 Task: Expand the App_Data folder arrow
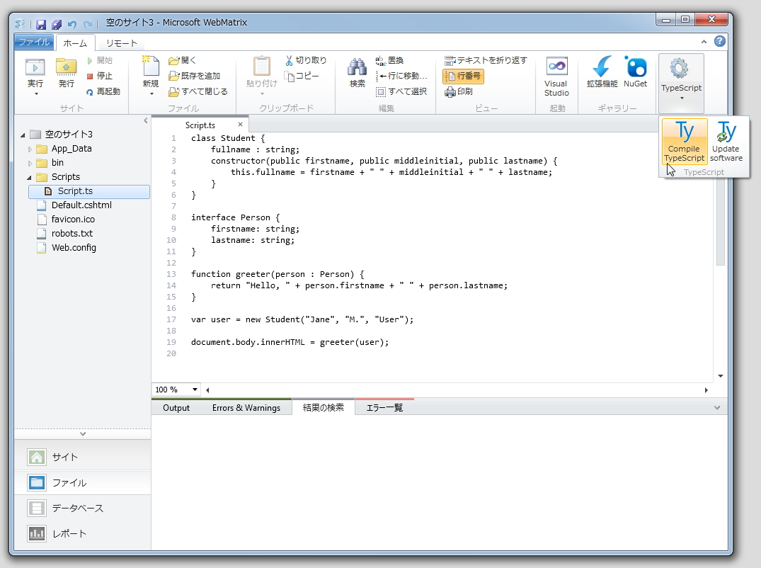[30, 149]
